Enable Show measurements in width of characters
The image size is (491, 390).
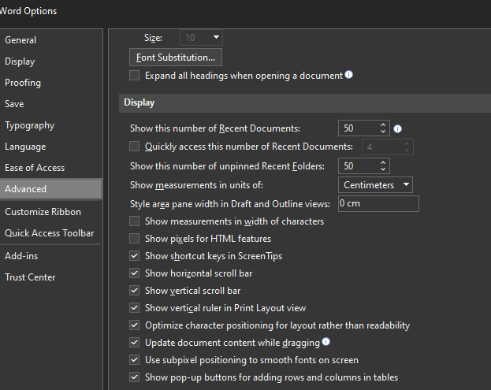pos(134,221)
